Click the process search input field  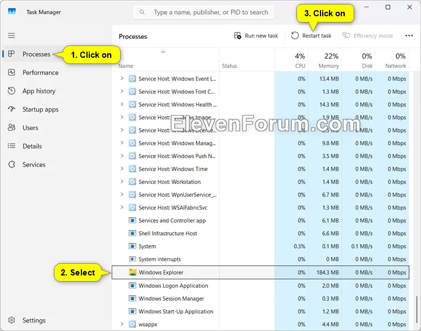pyautogui.click(x=204, y=12)
